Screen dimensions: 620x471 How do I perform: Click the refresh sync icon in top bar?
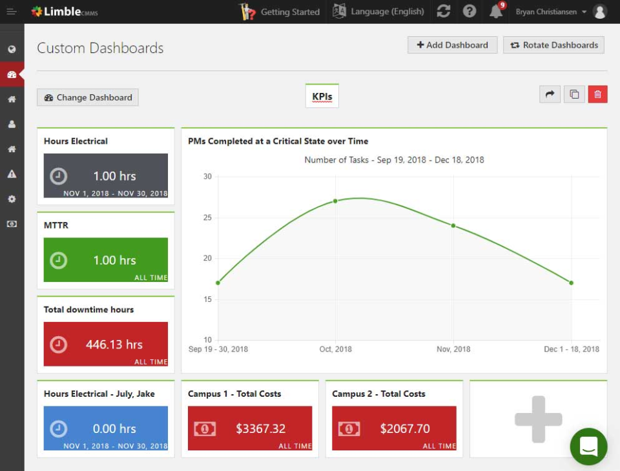click(x=444, y=11)
